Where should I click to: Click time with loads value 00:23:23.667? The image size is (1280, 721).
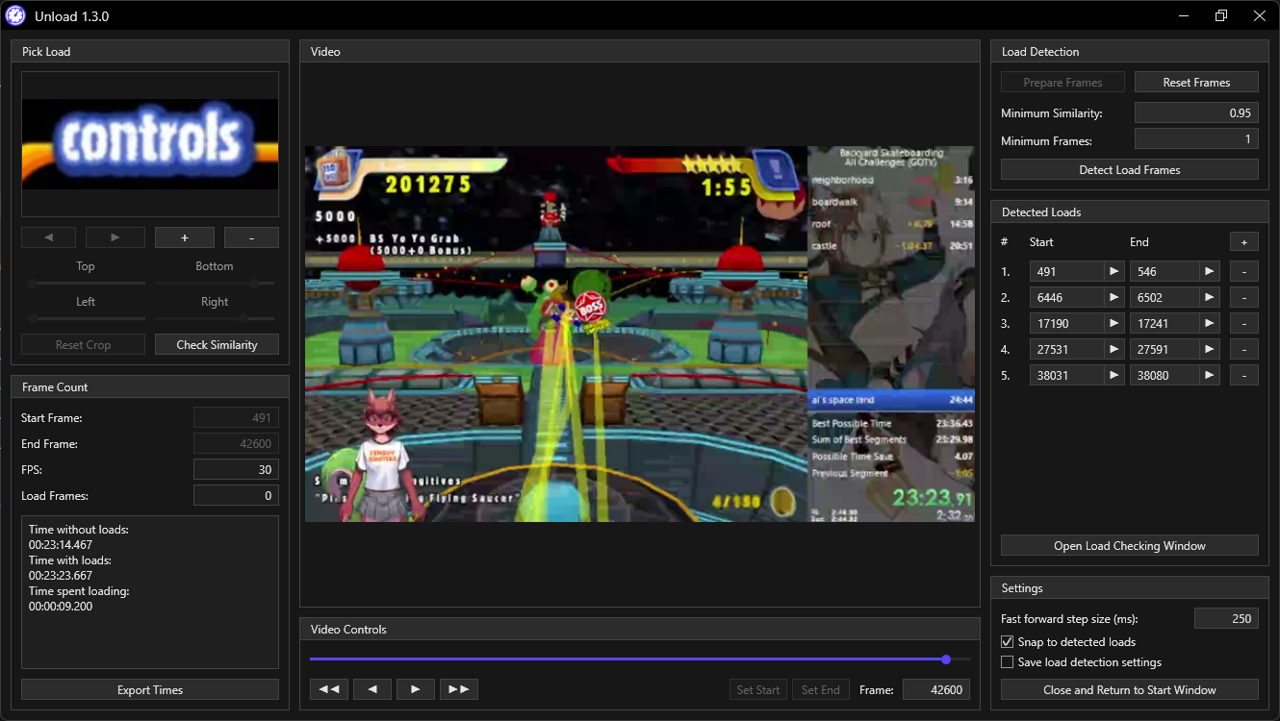[61, 576]
